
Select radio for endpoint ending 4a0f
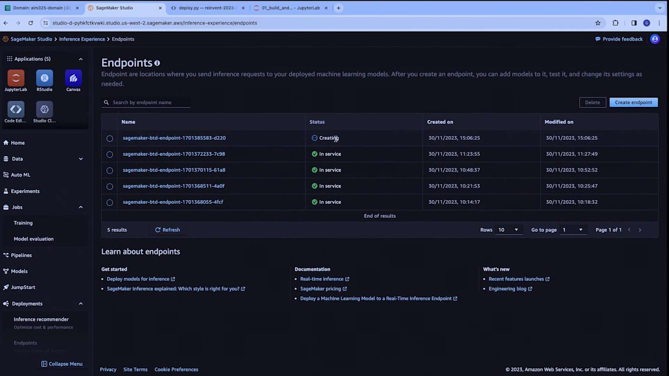click(x=110, y=187)
